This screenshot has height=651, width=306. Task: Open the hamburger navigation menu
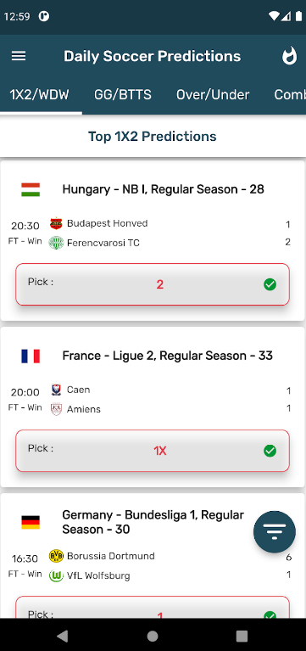(x=19, y=56)
